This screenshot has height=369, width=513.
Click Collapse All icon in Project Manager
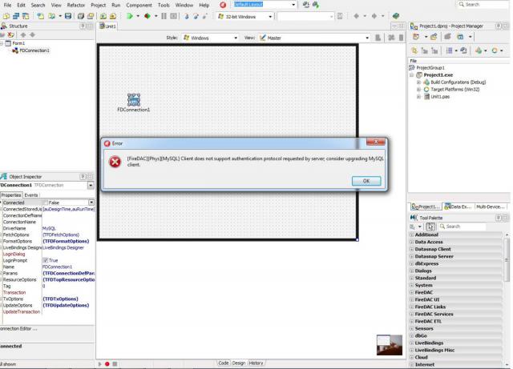pyautogui.click(x=434, y=50)
